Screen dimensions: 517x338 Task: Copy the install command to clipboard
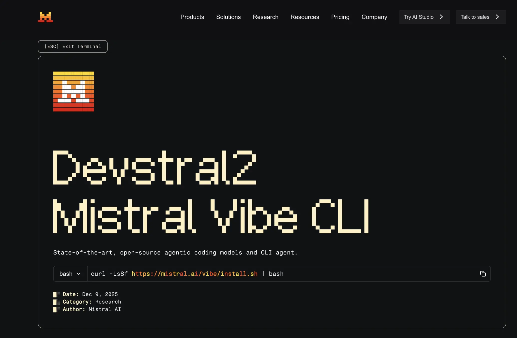(x=483, y=273)
